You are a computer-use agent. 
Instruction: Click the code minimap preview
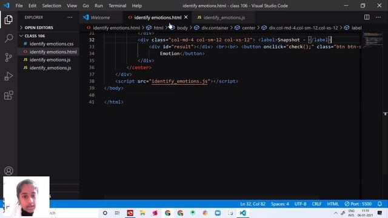(373, 40)
